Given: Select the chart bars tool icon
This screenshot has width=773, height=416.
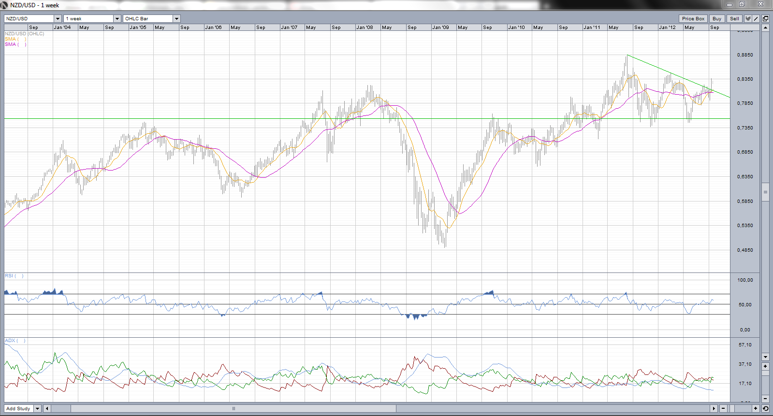Looking at the screenshot, I should (x=748, y=19).
